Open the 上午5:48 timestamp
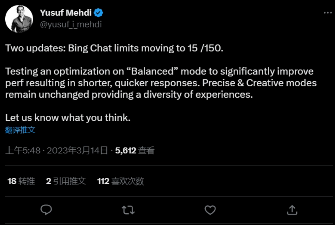 tap(23, 150)
